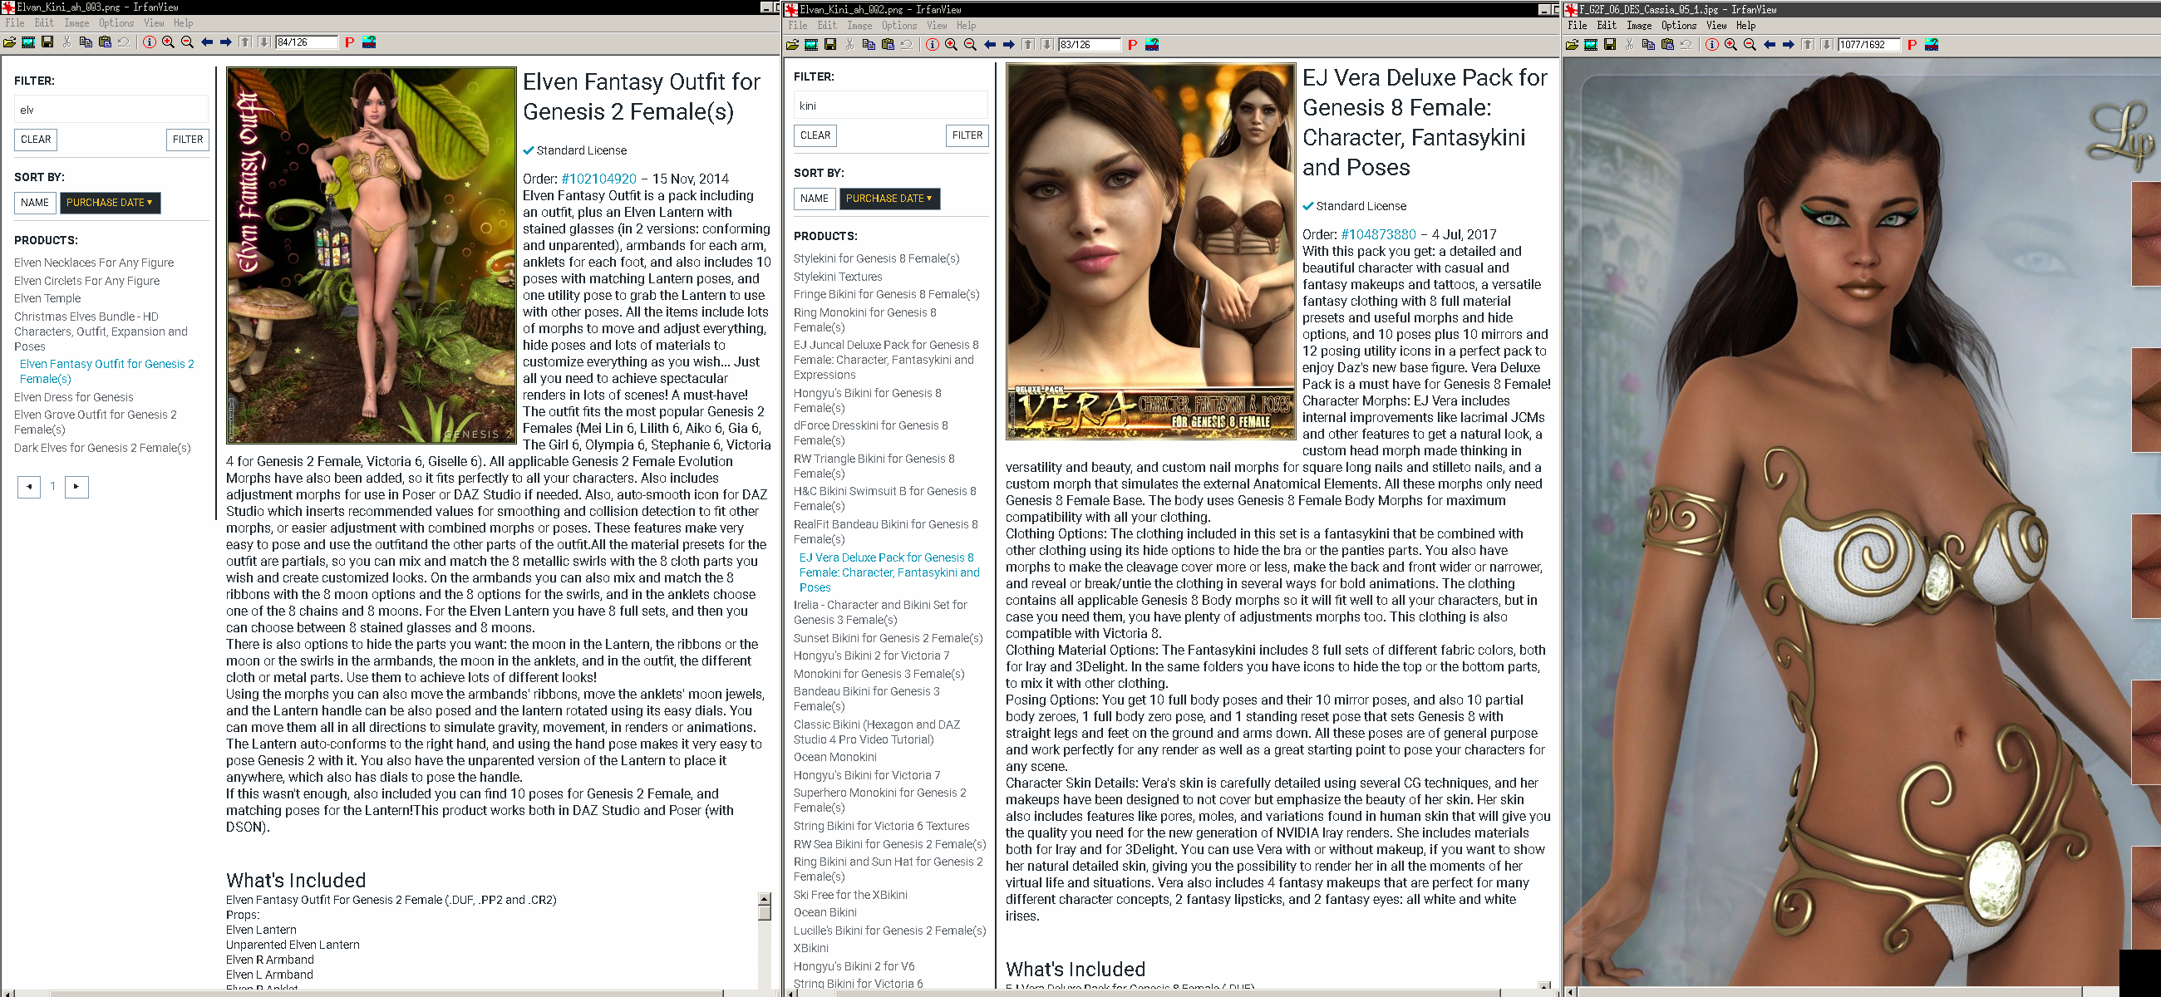
Task: Toggle NAME sort beside the kini filter
Action: coord(814,198)
